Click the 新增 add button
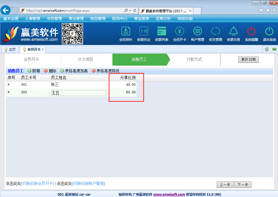 point(34,71)
